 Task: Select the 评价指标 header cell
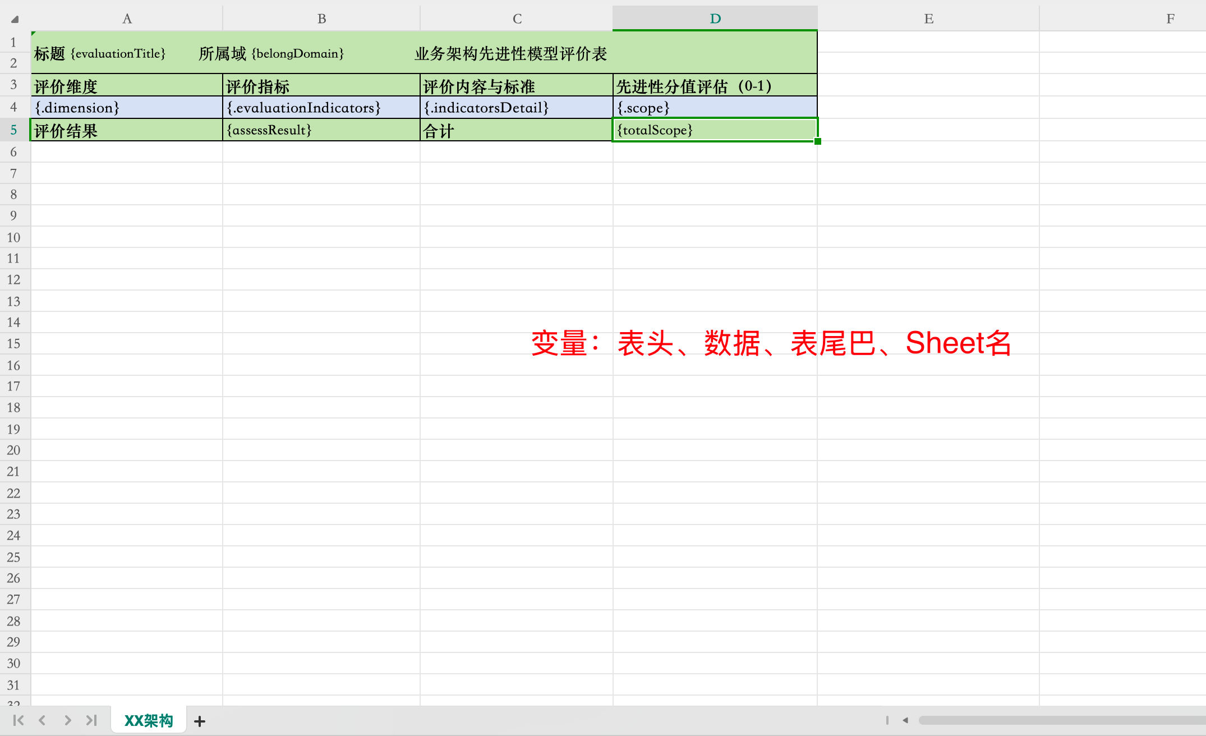[x=321, y=86]
